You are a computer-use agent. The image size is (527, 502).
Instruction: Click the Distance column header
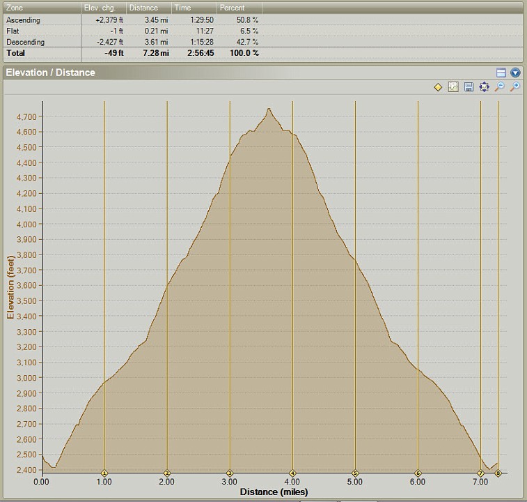[148, 8]
